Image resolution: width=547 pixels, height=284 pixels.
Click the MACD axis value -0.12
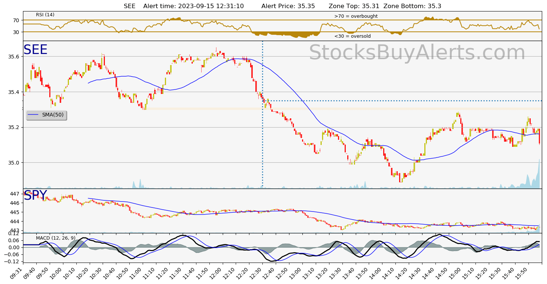pos(12,261)
